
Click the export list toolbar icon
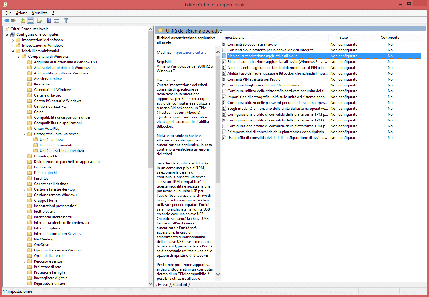(39, 21)
